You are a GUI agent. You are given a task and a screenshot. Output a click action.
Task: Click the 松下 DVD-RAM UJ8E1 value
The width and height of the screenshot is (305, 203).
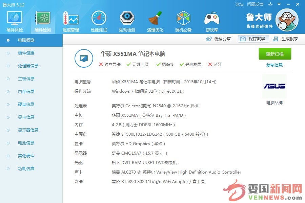point(144,163)
